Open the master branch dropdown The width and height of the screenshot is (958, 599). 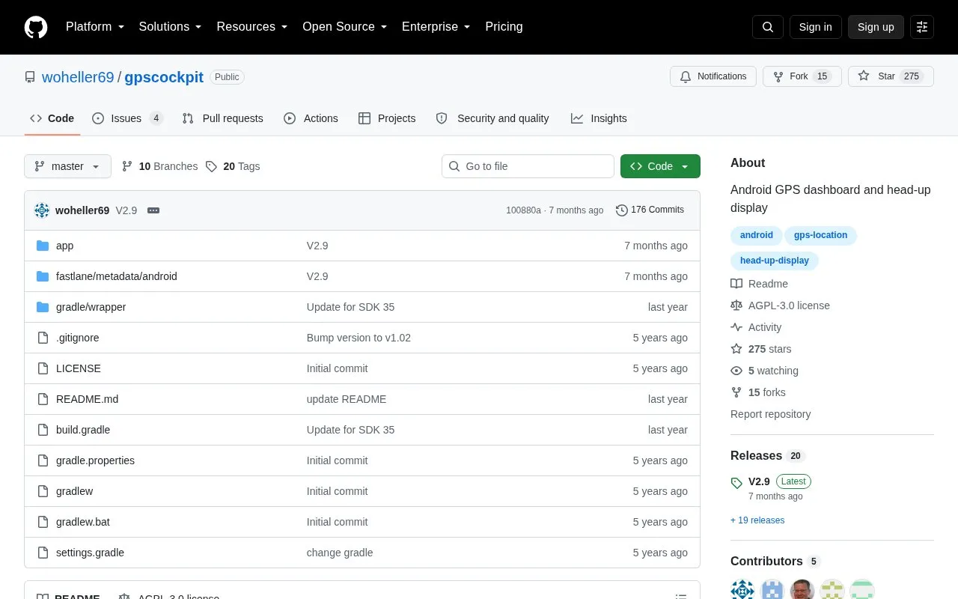(x=67, y=166)
